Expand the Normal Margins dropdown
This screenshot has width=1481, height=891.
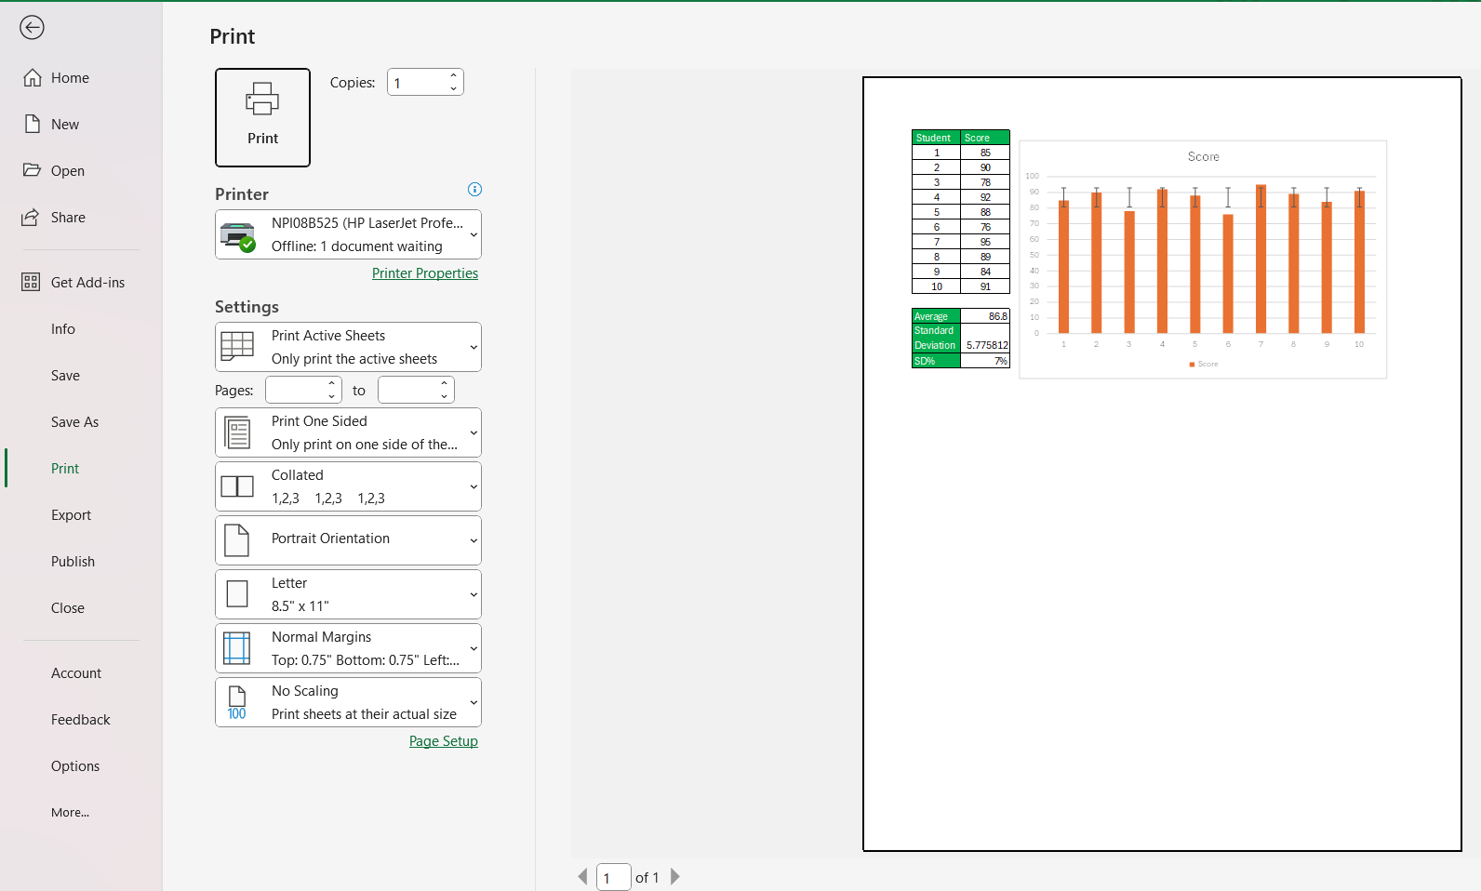tap(474, 648)
